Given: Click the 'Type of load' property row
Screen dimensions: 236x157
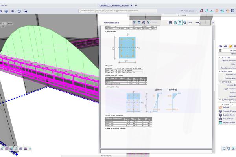Looking at the screenshot, I should pos(227,75).
